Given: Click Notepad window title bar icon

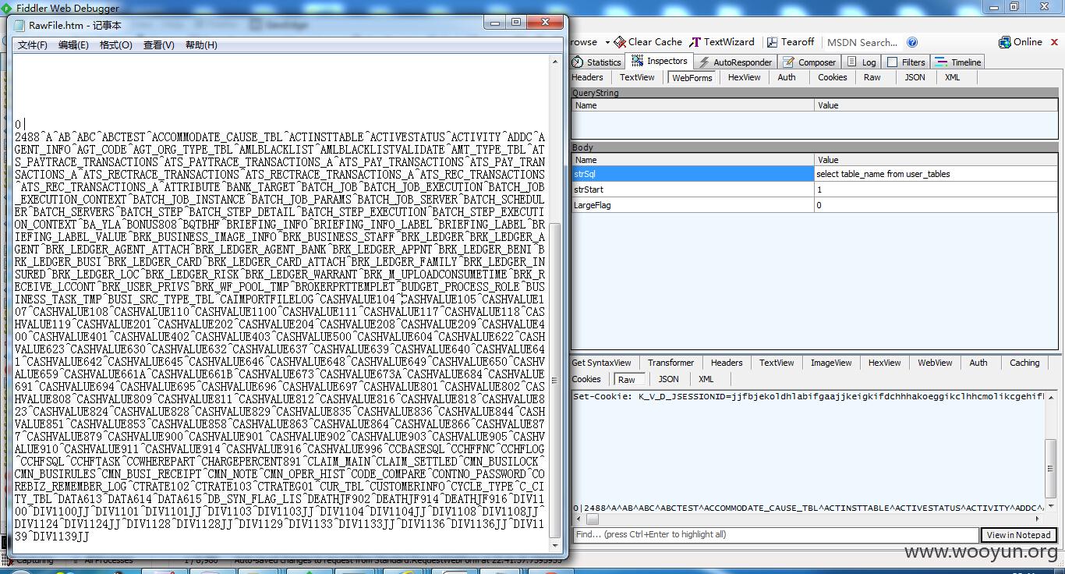Looking at the screenshot, I should point(19,25).
